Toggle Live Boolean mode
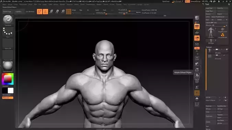The height and width of the screenshot is (130, 232). [30, 12]
